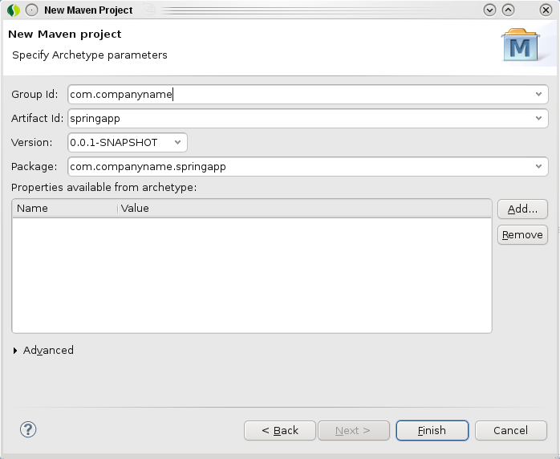Open the Group Id dropdown arrow
560x459 pixels.
(538, 95)
